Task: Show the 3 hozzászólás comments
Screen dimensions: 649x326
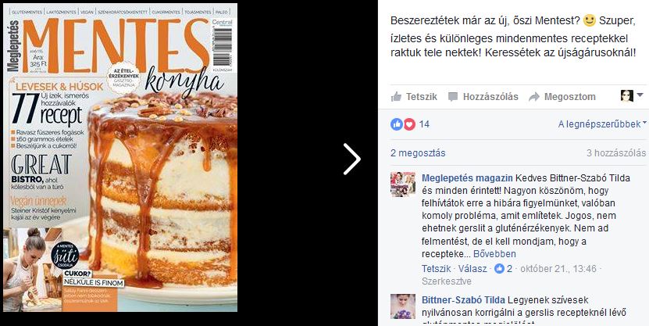Action: tap(616, 153)
